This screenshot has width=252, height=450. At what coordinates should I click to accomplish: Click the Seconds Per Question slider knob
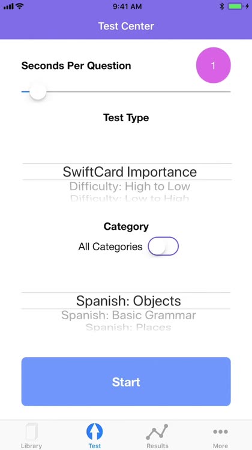point(38,92)
